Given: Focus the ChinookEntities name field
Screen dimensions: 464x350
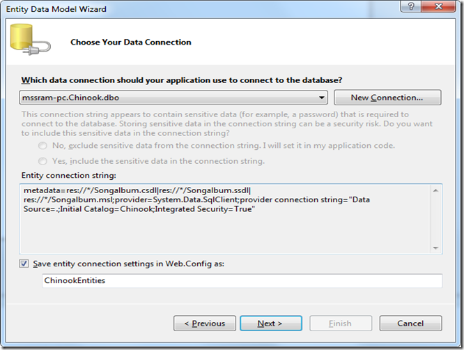Looking at the screenshot, I should click(x=242, y=280).
